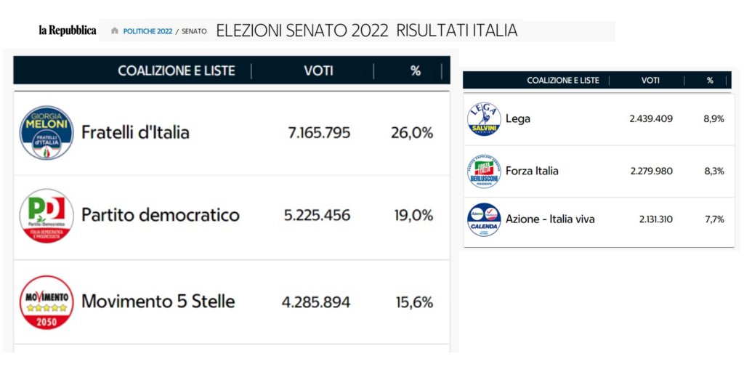Select the Fratelli d'Italia party name
This screenshot has height=372, width=744.
pyautogui.click(x=135, y=132)
